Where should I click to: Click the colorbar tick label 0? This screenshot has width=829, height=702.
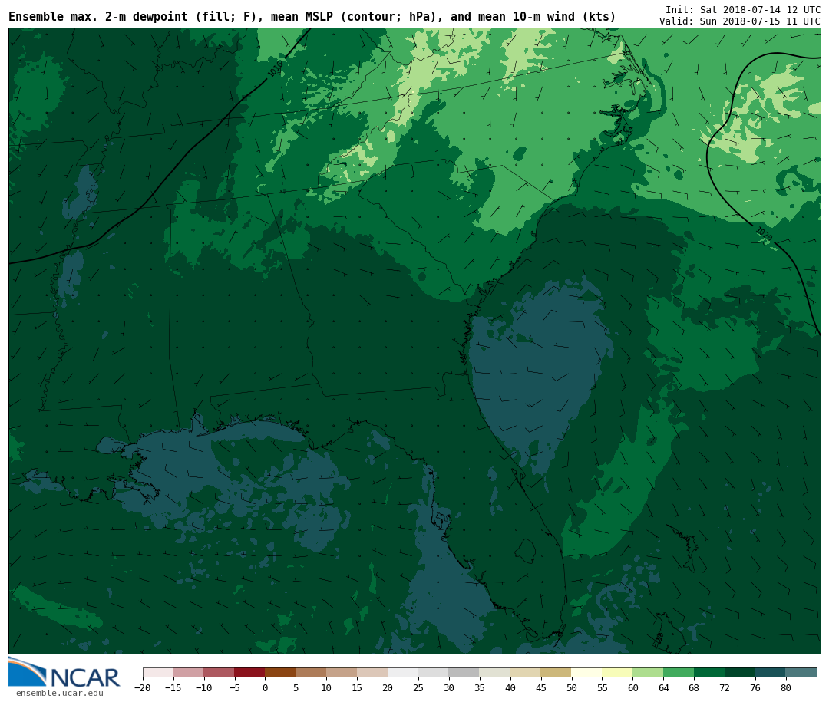265,688
